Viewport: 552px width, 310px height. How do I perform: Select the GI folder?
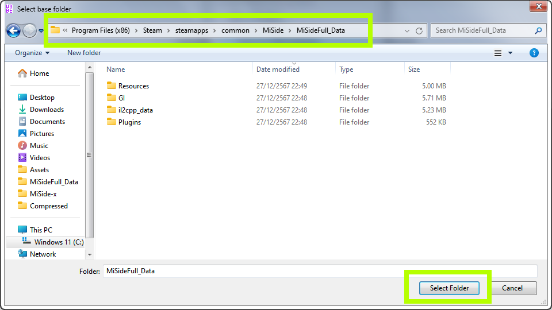coord(116,98)
